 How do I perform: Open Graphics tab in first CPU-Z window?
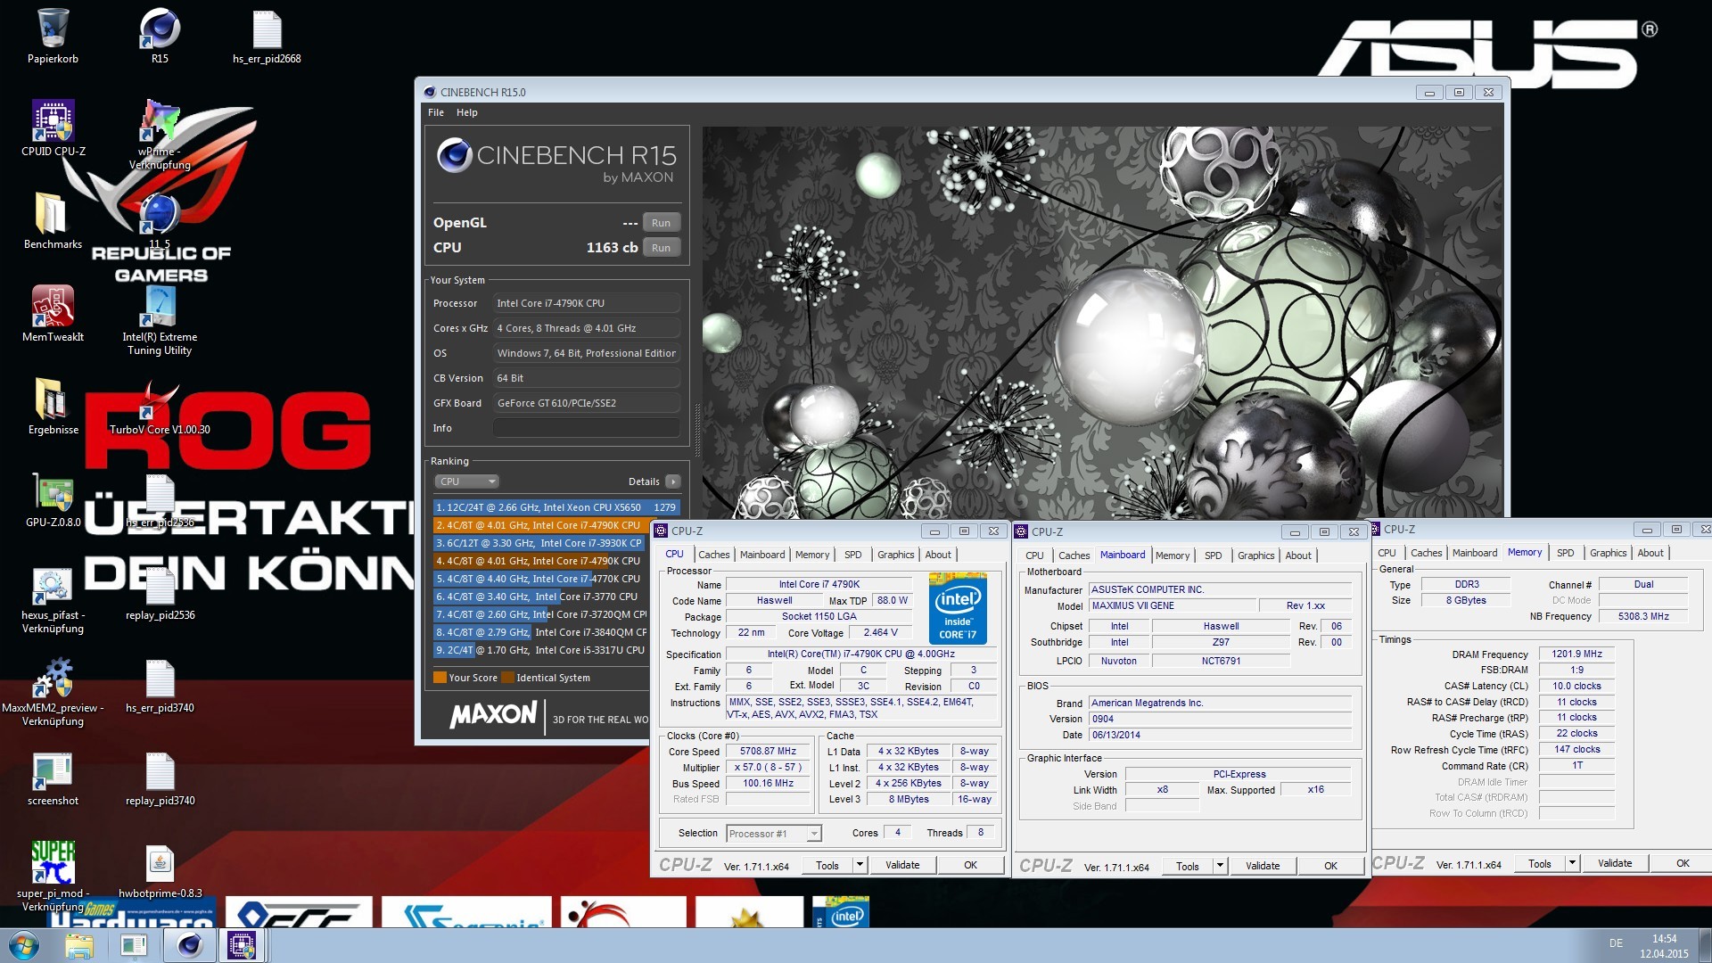tap(895, 555)
